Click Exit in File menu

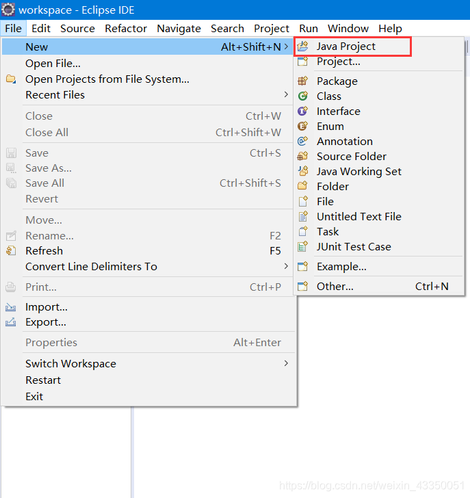point(147,396)
